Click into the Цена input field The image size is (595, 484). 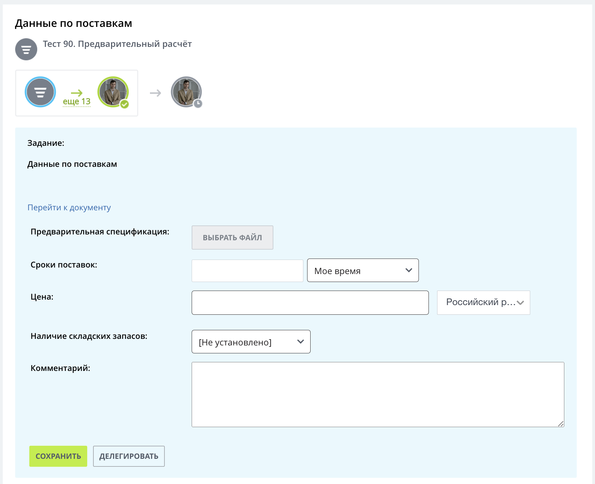point(310,303)
